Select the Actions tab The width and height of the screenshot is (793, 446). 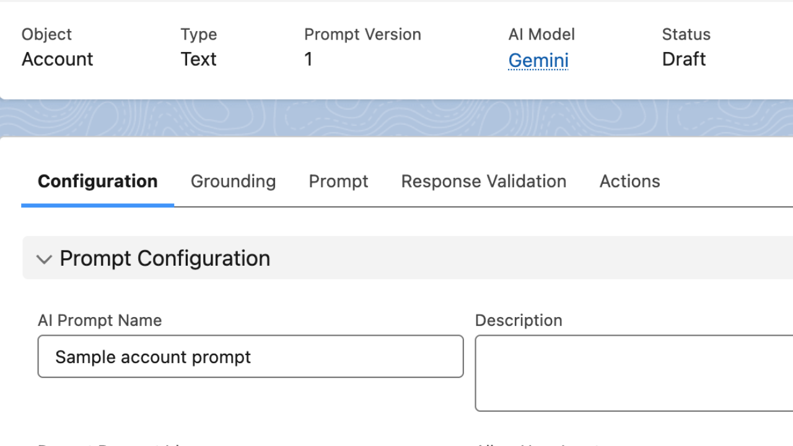(629, 181)
